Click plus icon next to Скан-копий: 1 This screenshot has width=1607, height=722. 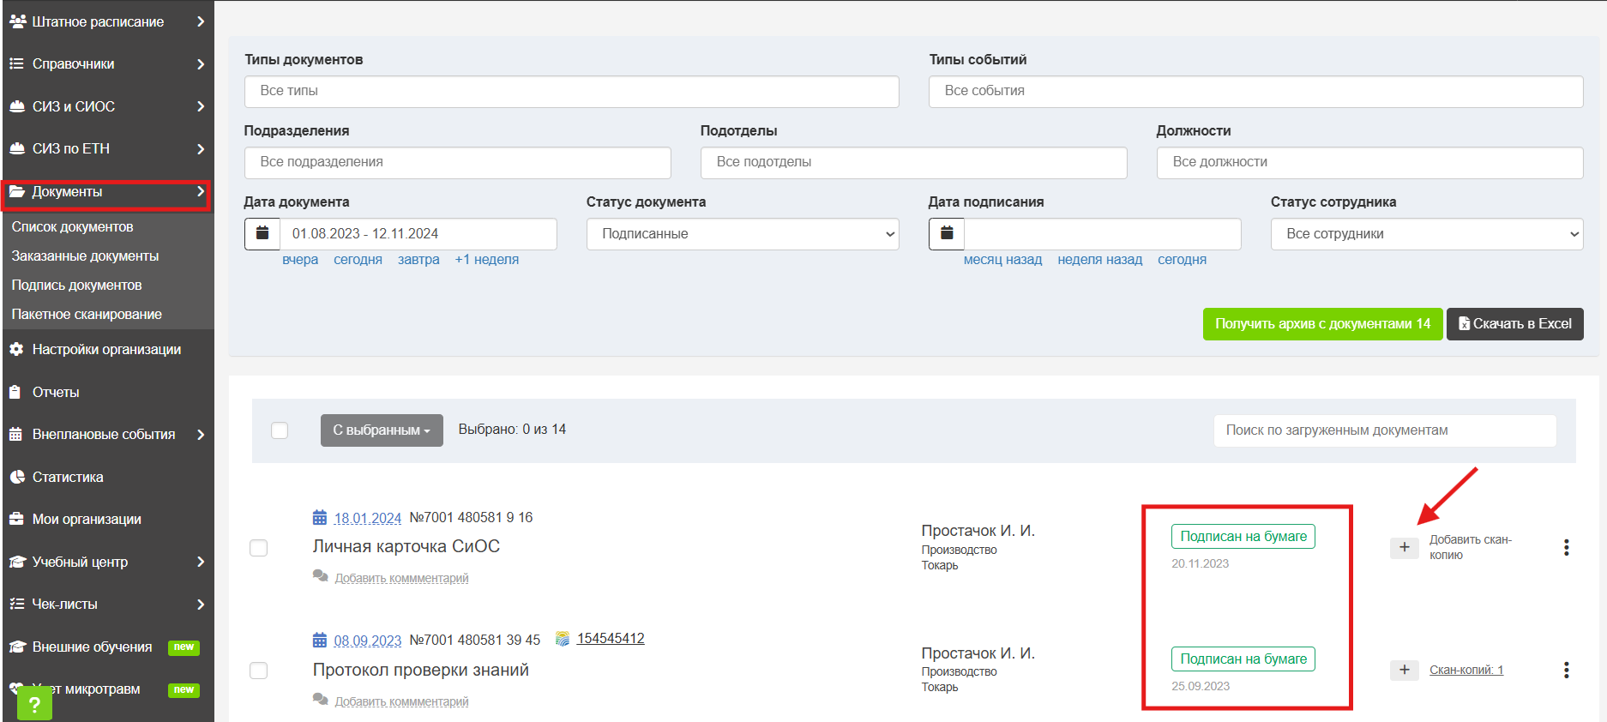pos(1404,670)
